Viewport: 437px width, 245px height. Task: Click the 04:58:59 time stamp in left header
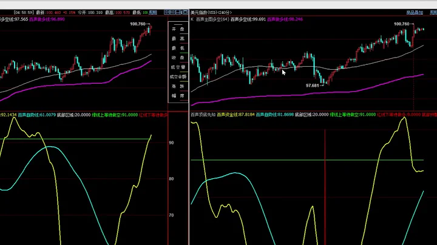pos(24,13)
